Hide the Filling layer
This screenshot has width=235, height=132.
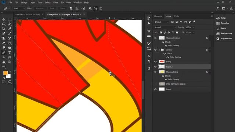coord(155,62)
